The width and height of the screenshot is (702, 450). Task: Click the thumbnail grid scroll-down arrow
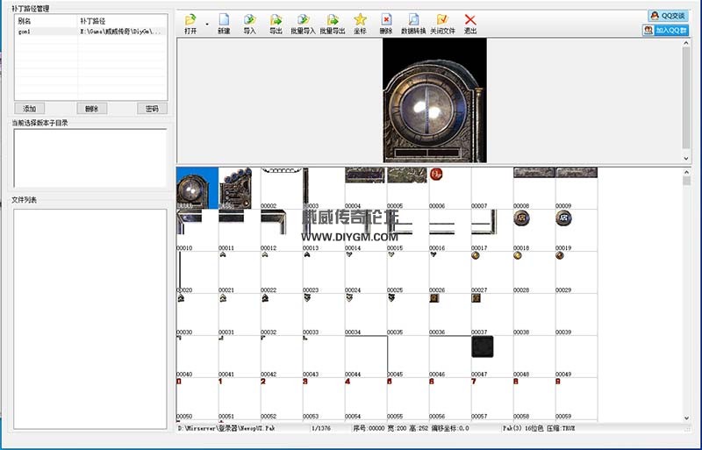(686, 418)
